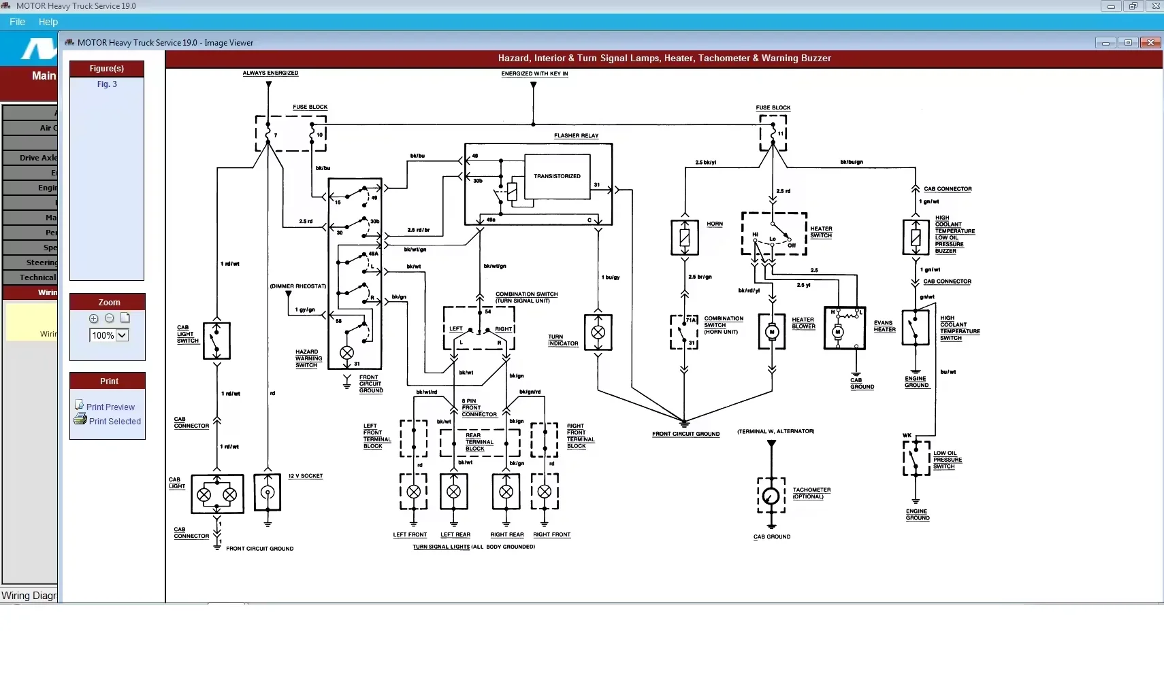Screen dimensions: 1164x680
Task: Click the 'TACHOMETER (OPTIONAL)' label
Action: [811, 493]
